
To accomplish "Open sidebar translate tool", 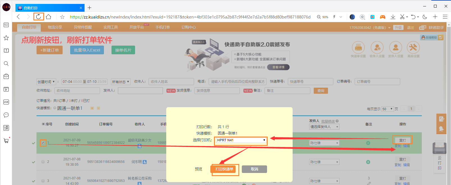I will 6,128.
